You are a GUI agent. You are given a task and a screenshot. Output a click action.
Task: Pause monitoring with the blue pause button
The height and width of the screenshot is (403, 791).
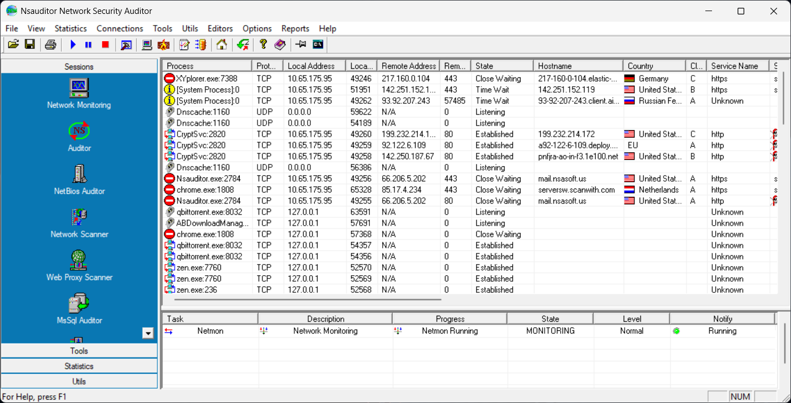pos(88,44)
